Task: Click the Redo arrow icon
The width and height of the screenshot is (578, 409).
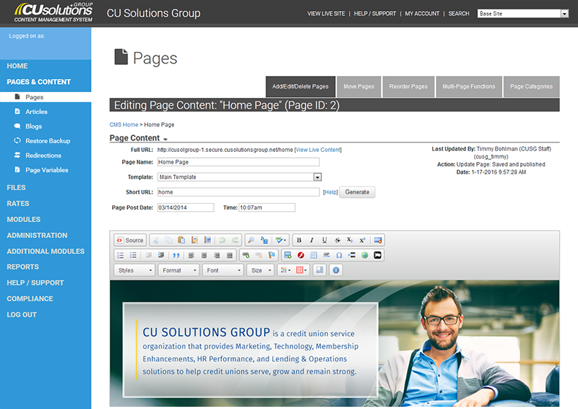Action: pyautogui.click(x=235, y=240)
